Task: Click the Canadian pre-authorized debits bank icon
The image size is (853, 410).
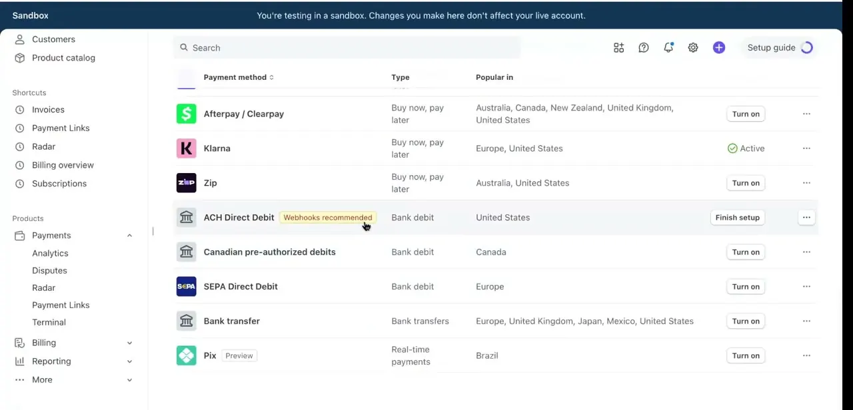Action: coord(186,252)
